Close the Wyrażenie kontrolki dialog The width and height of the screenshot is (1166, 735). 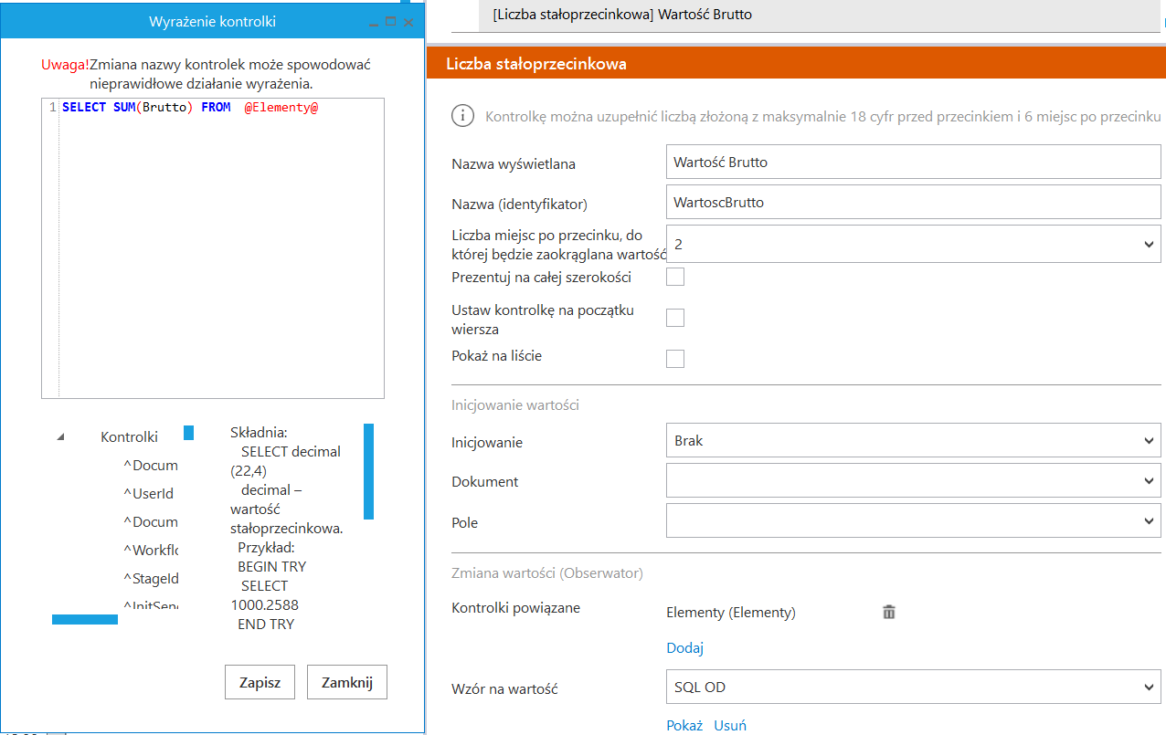pyautogui.click(x=408, y=22)
